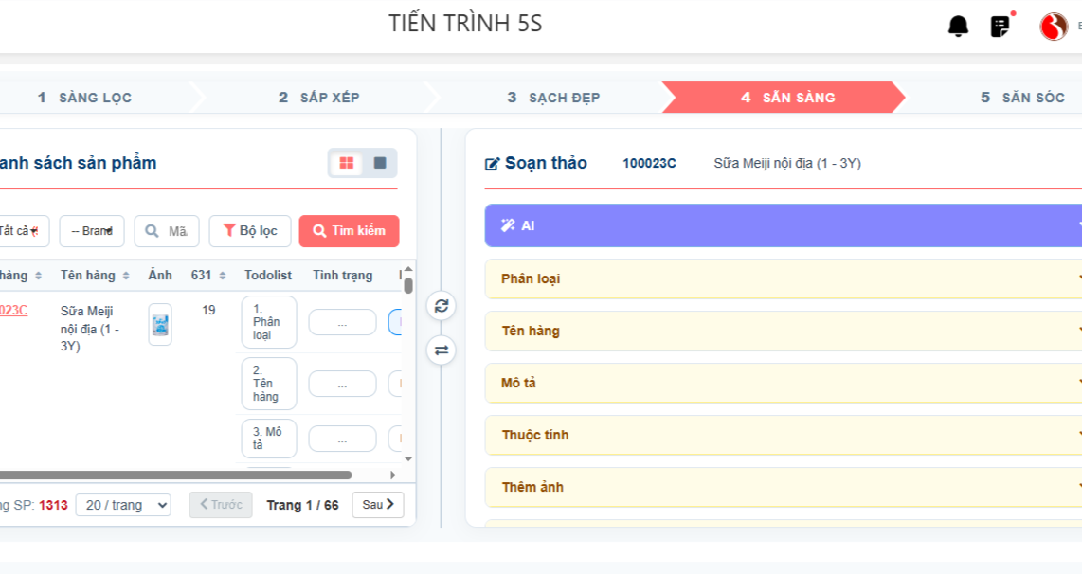This screenshot has height=574, width=1082.
Task: Open the notes icon with red dot
Action: click(x=1000, y=27)
